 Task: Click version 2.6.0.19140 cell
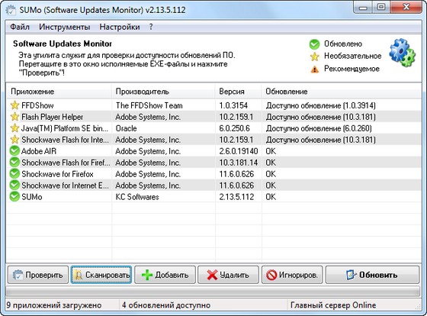click(x=238, y=151)
